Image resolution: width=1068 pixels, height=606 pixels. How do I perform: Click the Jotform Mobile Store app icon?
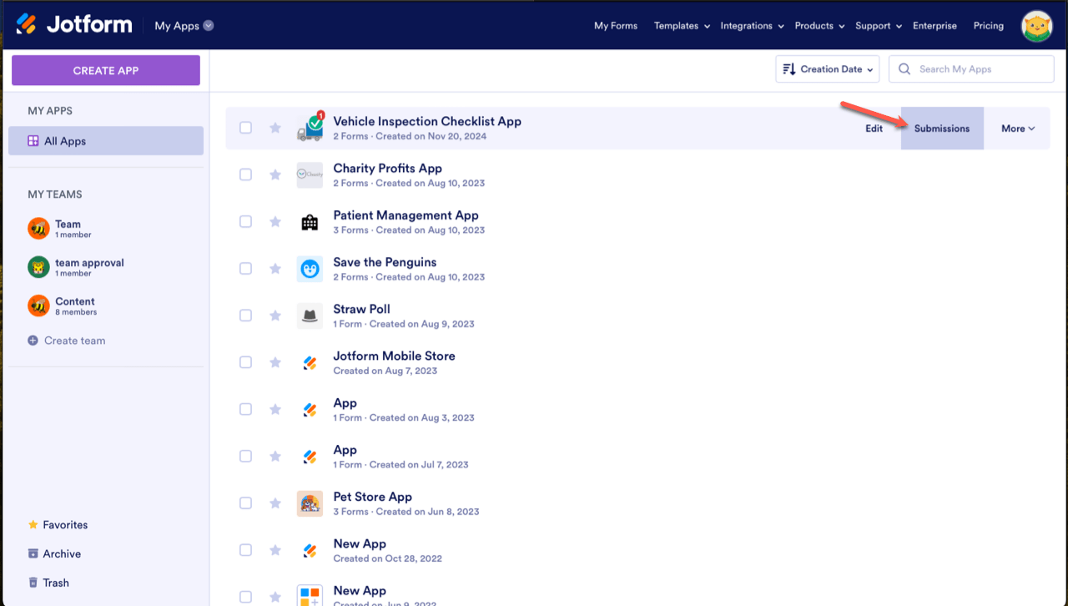[x=310, y=362]
